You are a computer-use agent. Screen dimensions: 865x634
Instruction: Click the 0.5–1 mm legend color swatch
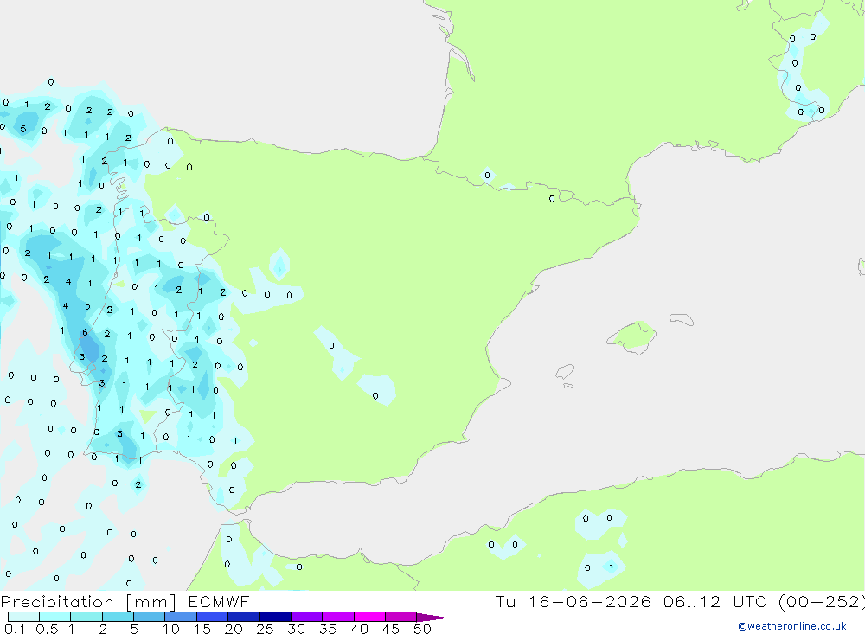(55, 617)
